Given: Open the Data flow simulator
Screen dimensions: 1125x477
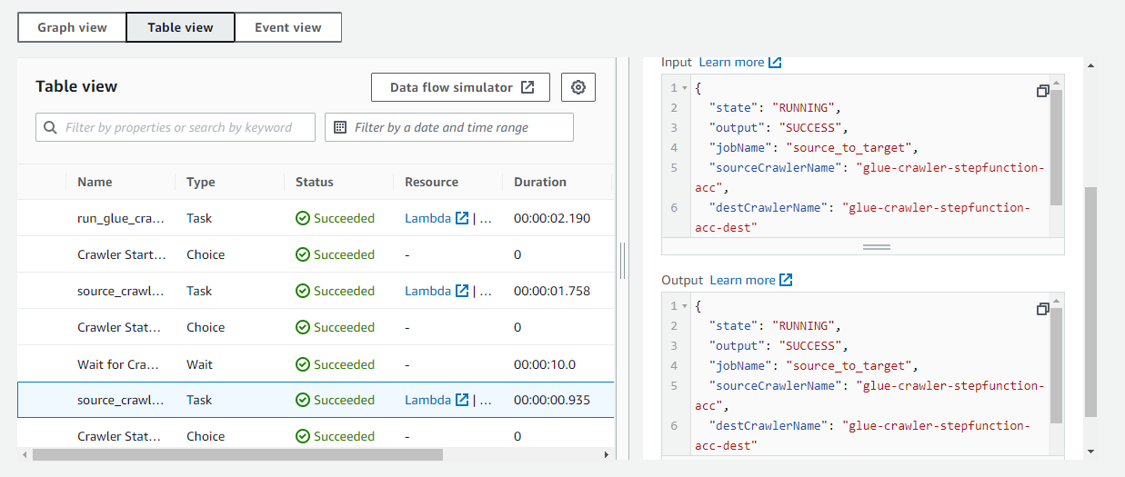Looking at the screenshot, I should 460,88.
